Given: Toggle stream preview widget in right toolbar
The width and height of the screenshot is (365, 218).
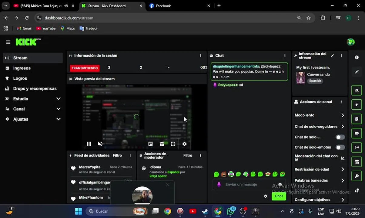Looking at the screenshot, I should 357,90.
